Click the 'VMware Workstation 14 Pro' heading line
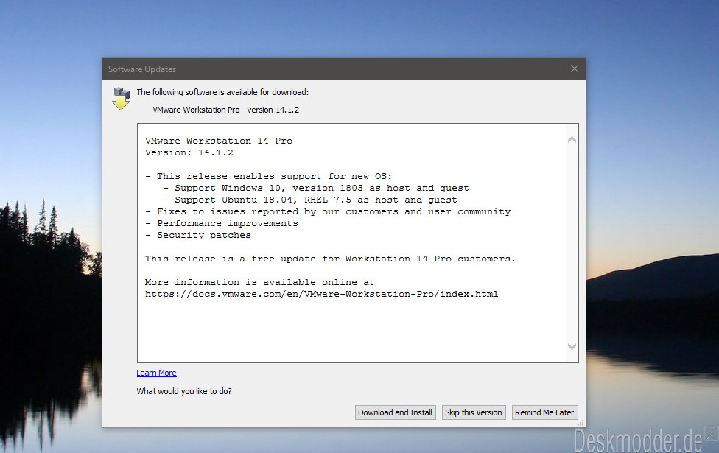Screen dimensions: 719x453 [219, 141]
